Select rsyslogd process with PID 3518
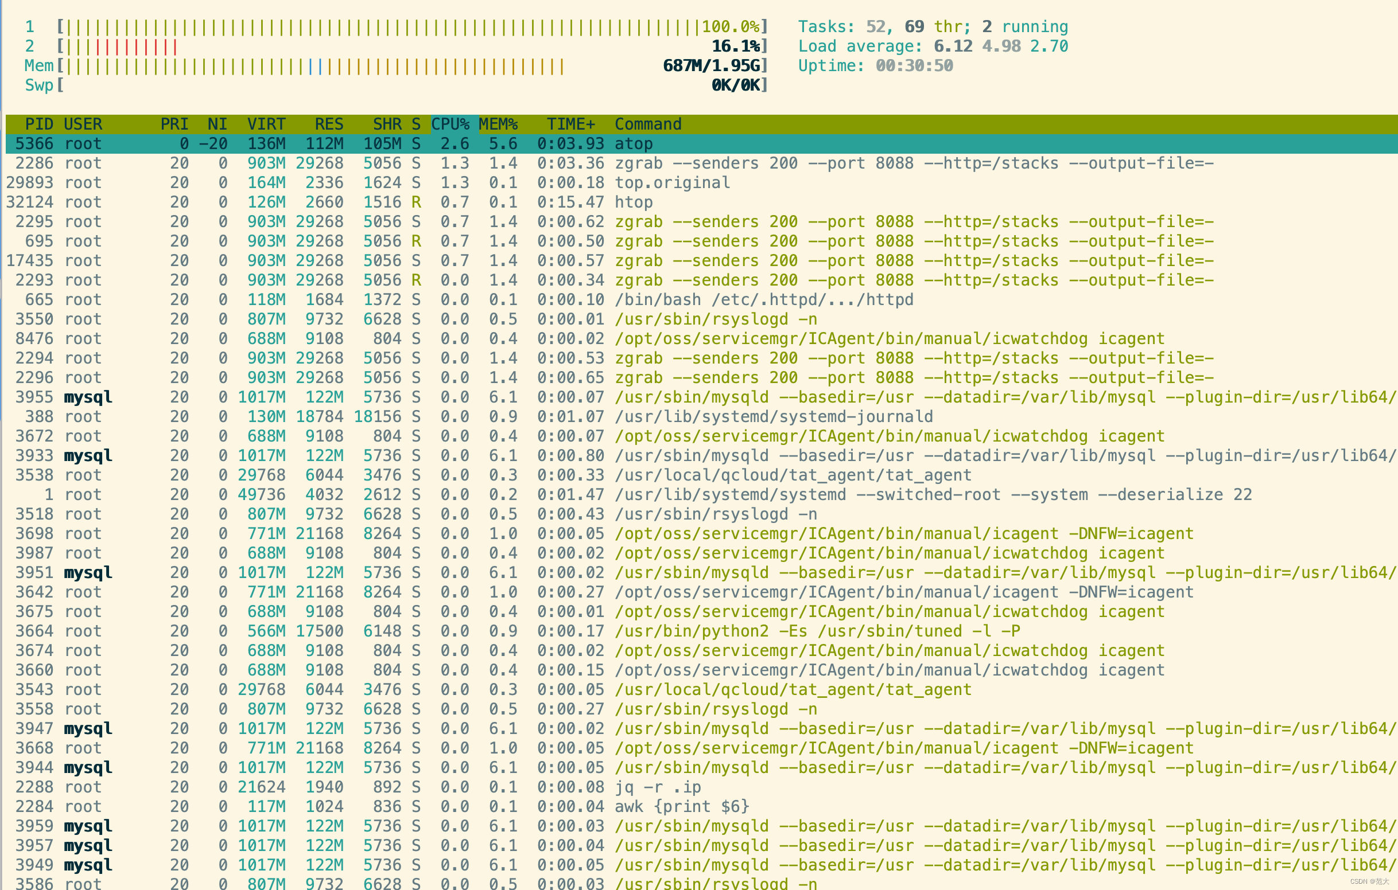Image resolution: width=1398 pixels, height=890 pixels. 701,514
